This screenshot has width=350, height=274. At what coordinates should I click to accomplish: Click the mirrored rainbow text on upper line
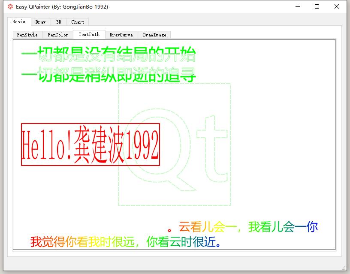(243, 227)
